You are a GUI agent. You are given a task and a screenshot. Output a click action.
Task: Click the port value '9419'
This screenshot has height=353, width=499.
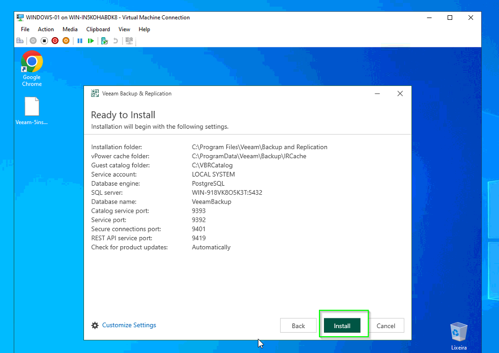point(198,238)
